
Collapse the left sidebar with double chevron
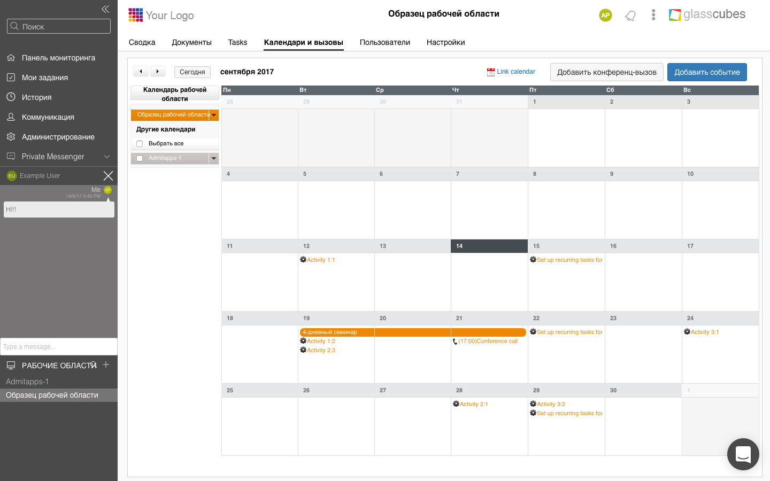coord(105,9)
